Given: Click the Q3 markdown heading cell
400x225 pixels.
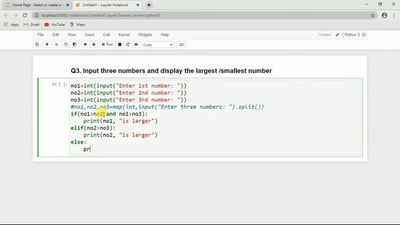Looking at the screenshot, I should pos(171,71).
